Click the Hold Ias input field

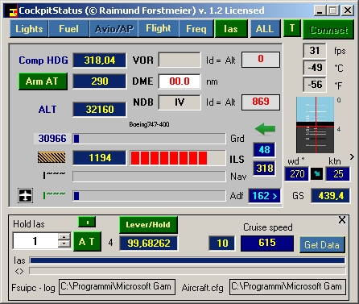pos(35,241)
